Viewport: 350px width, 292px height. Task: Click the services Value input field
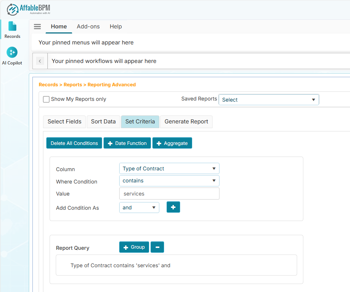tap(169, 193)
